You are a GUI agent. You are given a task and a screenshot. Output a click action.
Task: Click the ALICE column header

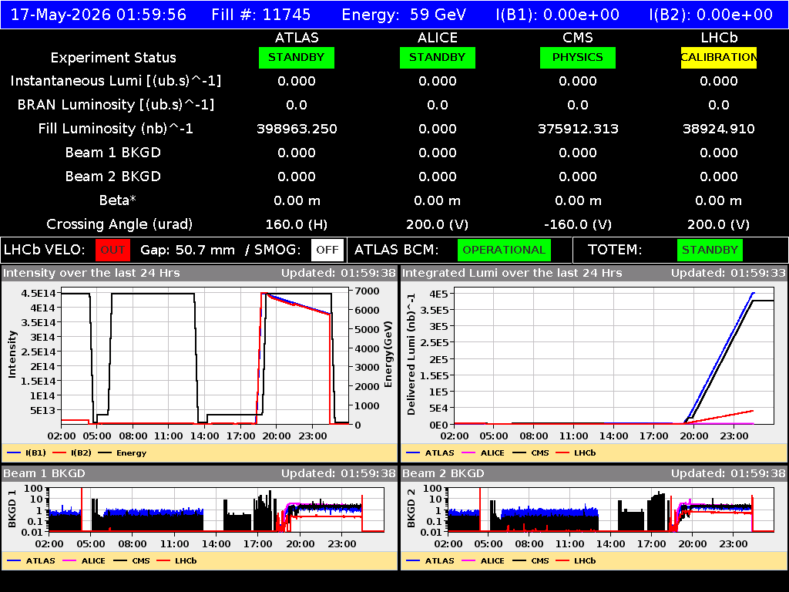[438, 38]
